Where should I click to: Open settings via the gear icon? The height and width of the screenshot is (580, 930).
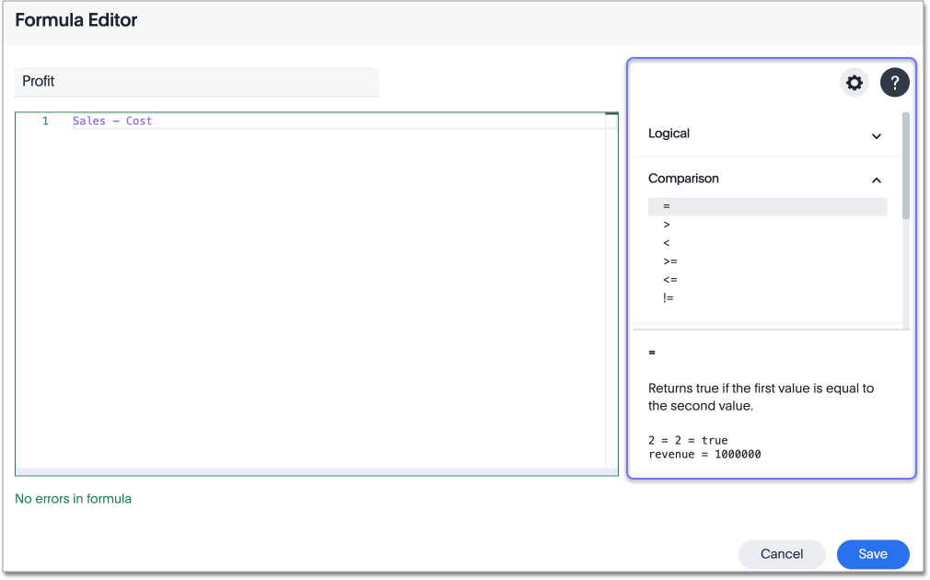click(854, 82)
